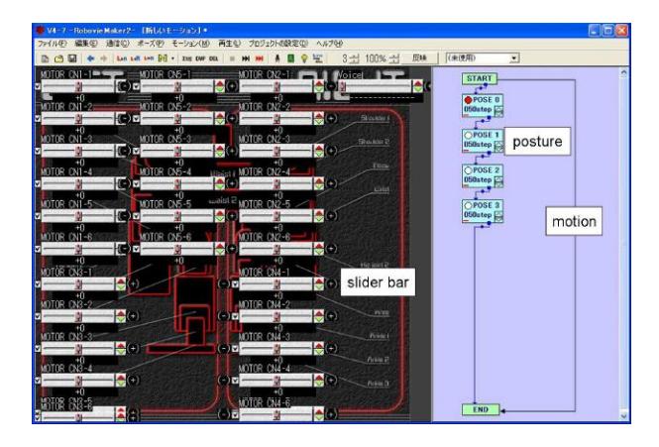
Task: Click the light bulb toolbar icon
Action: click(x=304, y=58)
